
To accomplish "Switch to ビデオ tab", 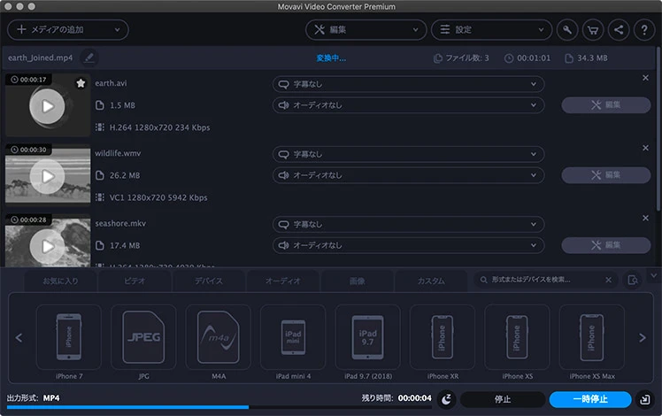I will pyautogui.click(x=135, y=281).
